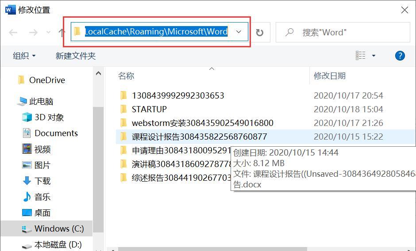416x251 pixels.
Task: Sort files by 名称 column
Action: pyautogui.click(x=126, y=76)
